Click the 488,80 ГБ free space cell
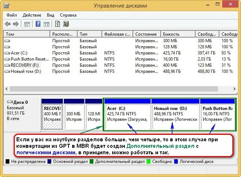This screenshot has width=241, height=177. point(206,71)
